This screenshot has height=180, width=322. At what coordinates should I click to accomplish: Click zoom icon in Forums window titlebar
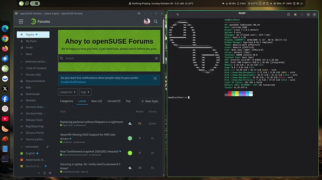tap(139, 13)
